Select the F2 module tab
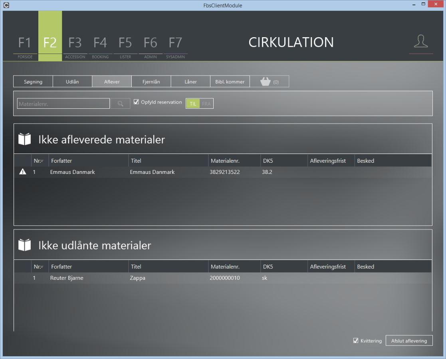Viewport: 446px width, 359px height. (x=50, y=36)
